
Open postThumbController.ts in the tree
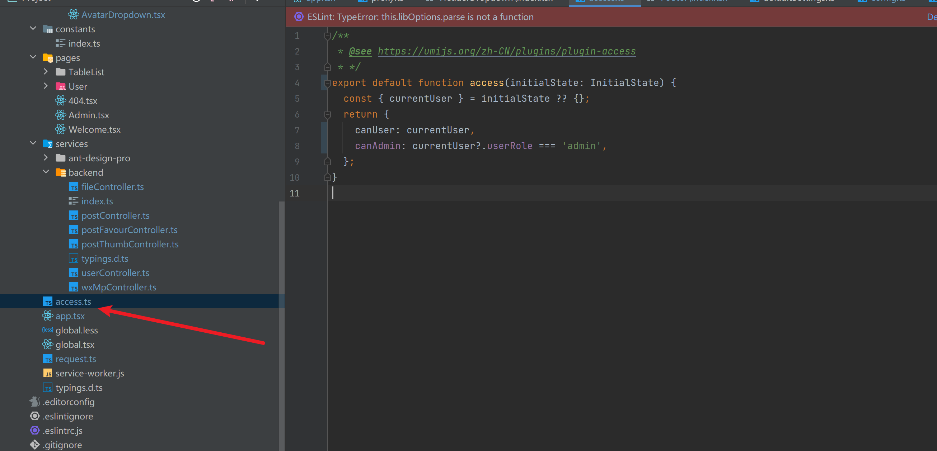point(130,244)
